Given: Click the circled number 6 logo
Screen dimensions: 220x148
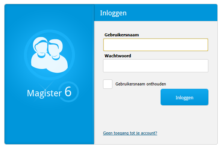Looking at the screenshot, I should [68, 92].
